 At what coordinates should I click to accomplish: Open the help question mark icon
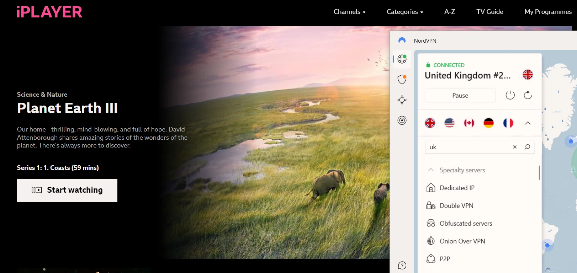[x=402, y=266]
